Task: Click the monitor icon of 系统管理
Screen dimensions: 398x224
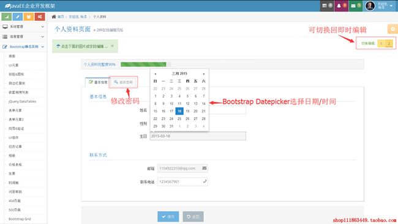Action: coord(5,27)
